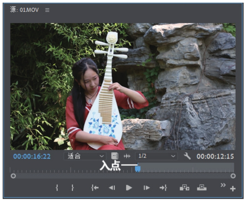Open the wrench settings menu
This screenshot has width=245, height=200.
click(187, 156)
